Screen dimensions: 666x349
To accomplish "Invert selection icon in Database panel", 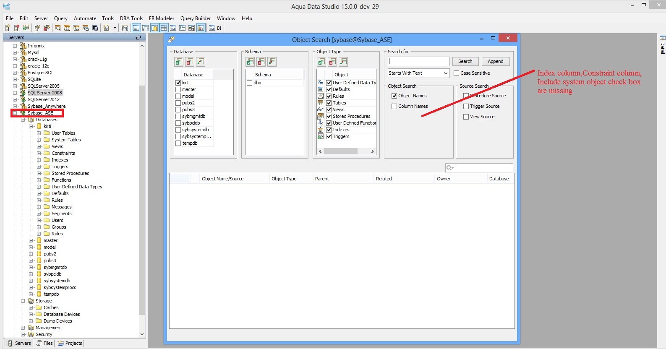I will [x=201, y=62].
